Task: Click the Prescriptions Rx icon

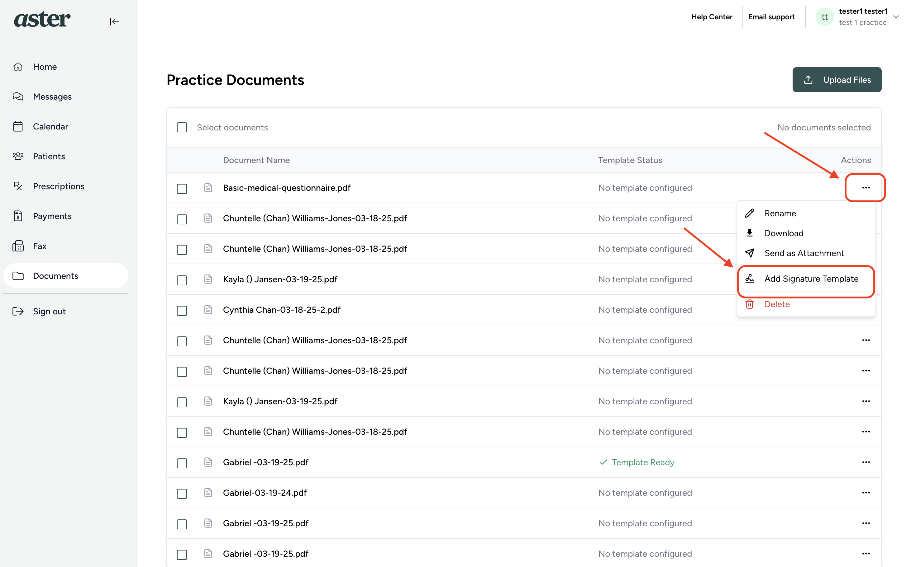Action: pyautogui.click(x=18, y=186)
